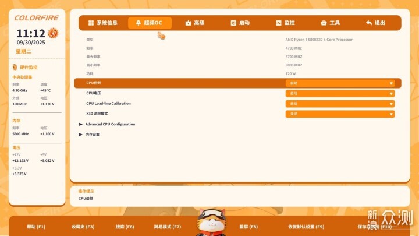The width and height of the screenshot is (419, 236).
Task: Select the CPU倍频 row label
Action: (x=94, y=83)
